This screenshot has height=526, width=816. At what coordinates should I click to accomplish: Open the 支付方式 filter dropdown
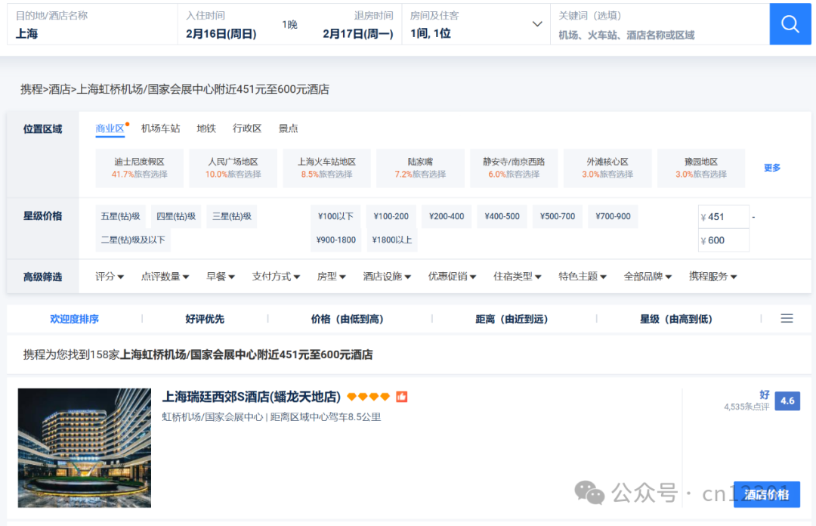point(276,277)
